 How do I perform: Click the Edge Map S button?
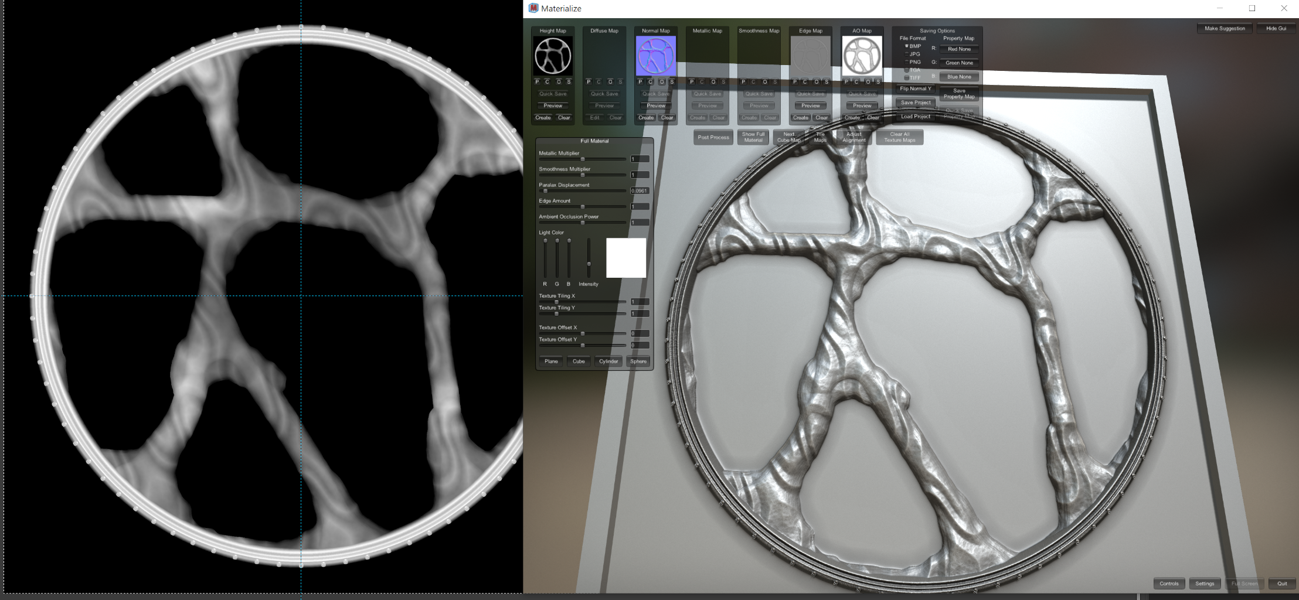coord(827,82)
